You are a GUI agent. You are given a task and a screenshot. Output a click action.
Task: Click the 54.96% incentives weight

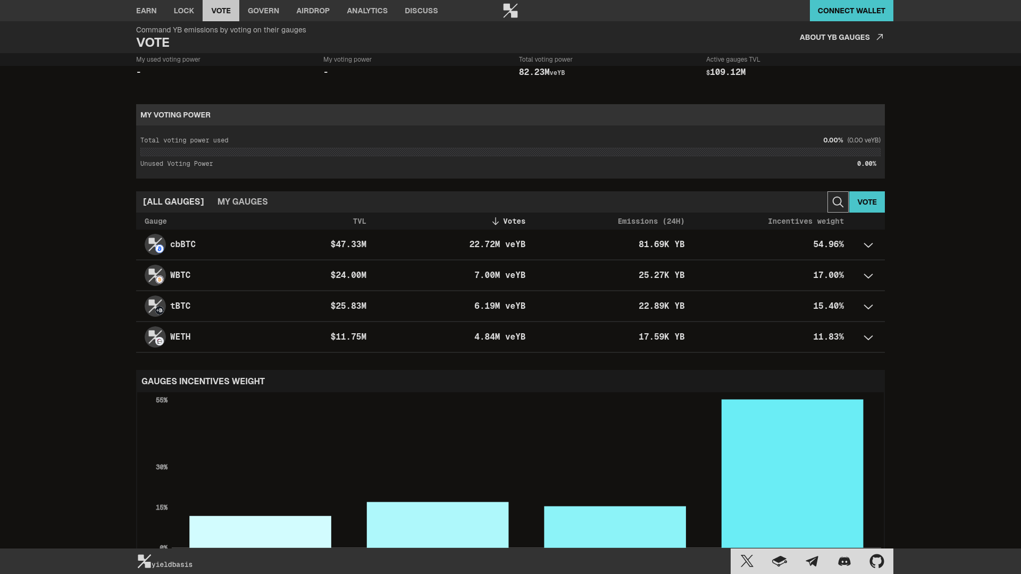(x=828, y=244)
